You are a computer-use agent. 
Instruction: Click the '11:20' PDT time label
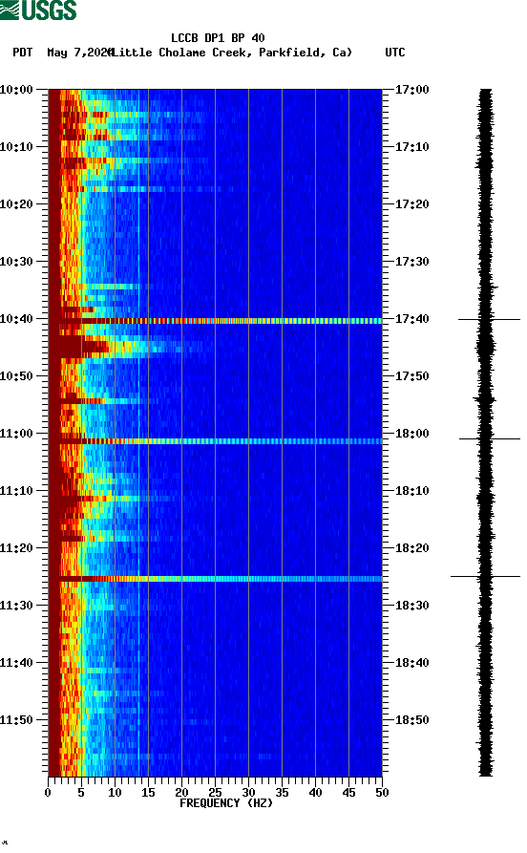pyautogui.click(x=16, y=548)
